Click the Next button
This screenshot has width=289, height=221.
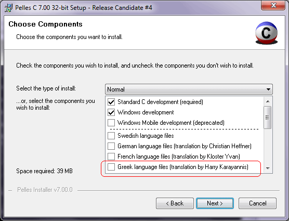215,203
